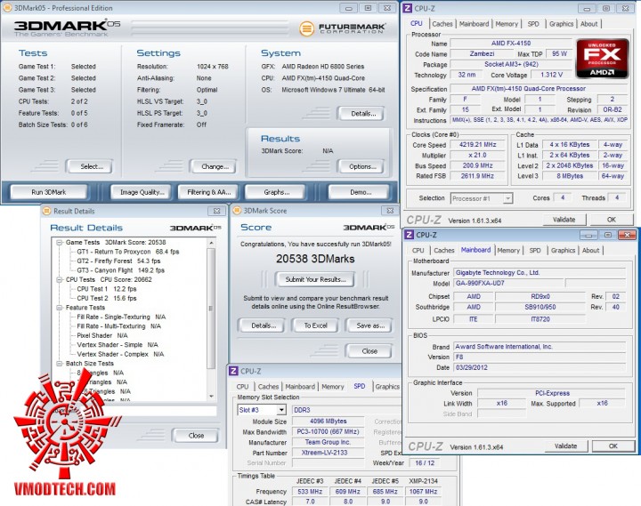This screenshot has height=506, width=641.
Task: Click the 3DMark05 title bar app icon
Action: click(7, 8)
